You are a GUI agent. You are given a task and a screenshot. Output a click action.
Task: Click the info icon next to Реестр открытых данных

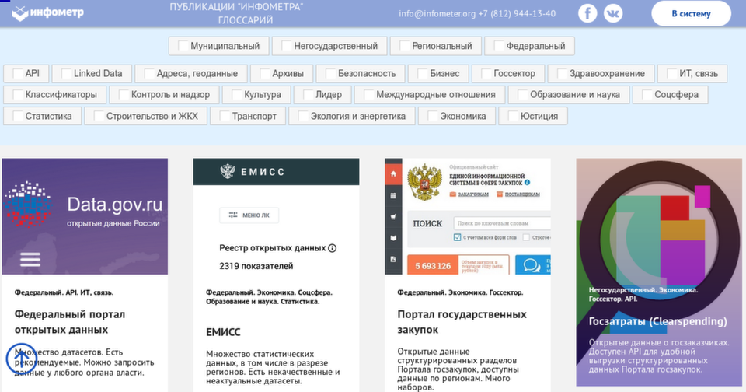click(332, 248)
